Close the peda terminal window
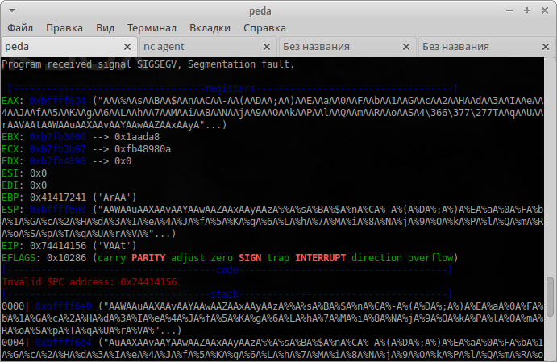Image resolution: width=557 pixels, height=362 pixels. (545, 10)
